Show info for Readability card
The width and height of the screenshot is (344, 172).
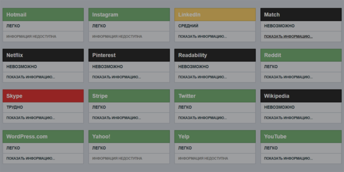pyautogui.click(x=202, y=77)
